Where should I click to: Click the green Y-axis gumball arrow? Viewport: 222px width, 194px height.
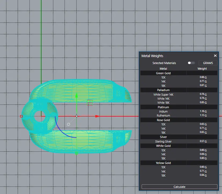77,96
